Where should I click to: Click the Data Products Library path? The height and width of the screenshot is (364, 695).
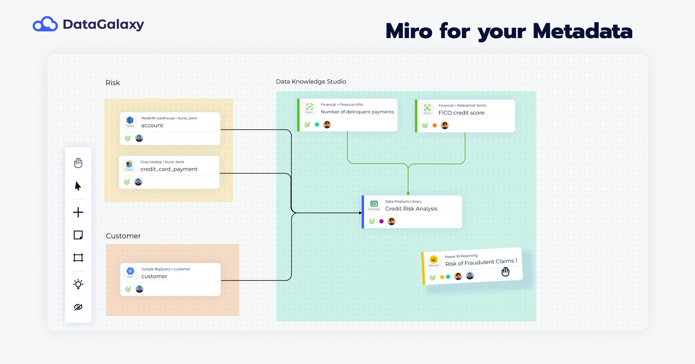(404, 202)
